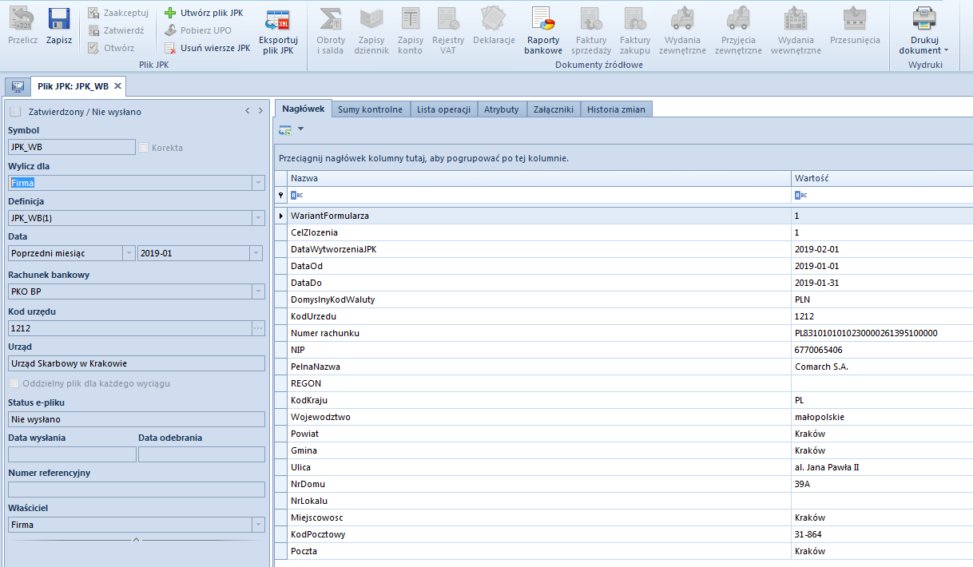
Task: Select the WariantFormularza row
Action: tap(624, 216)
